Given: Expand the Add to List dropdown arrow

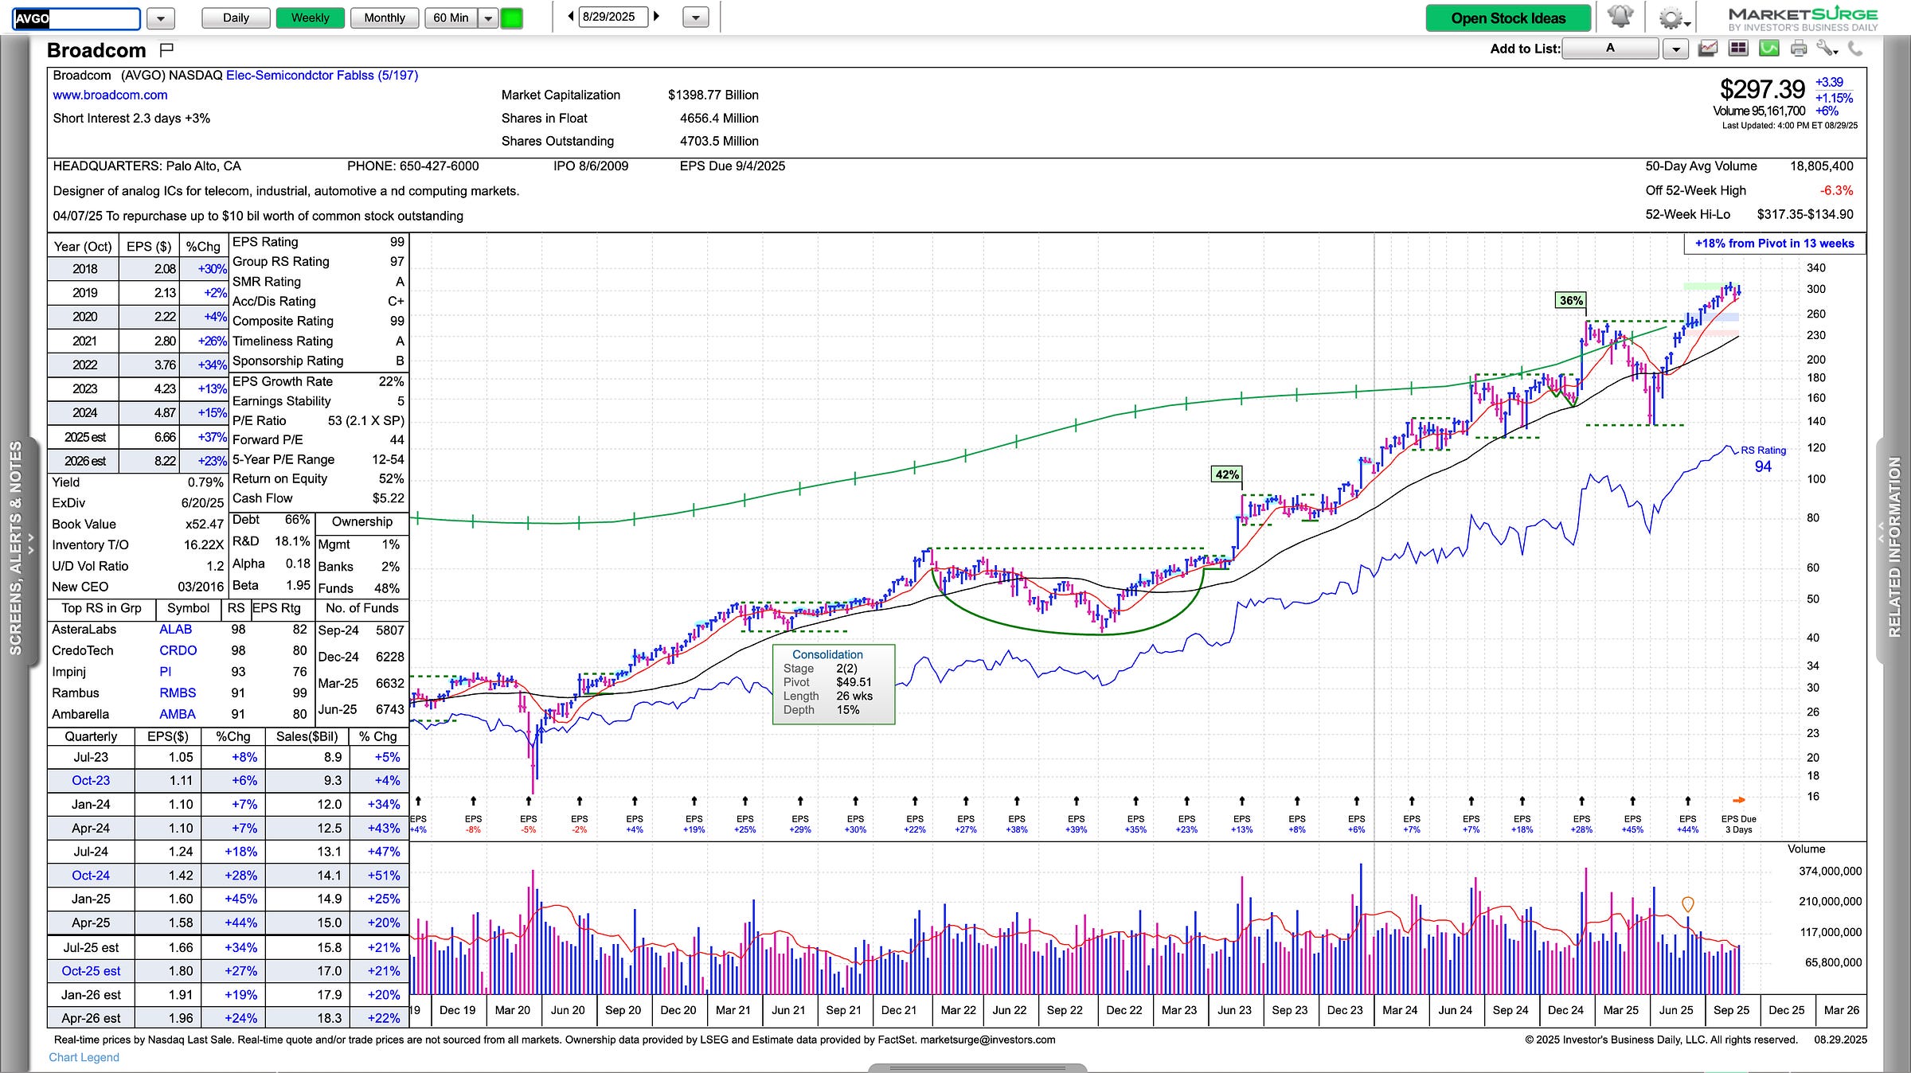Looking at the screenshot, I should tap(1675, 49).
